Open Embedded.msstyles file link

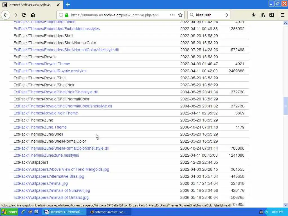click(57, 29)
